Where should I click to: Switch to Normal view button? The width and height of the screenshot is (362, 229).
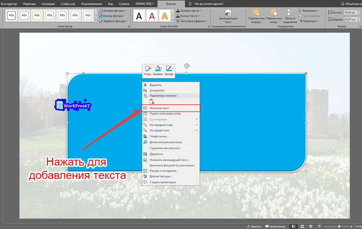293,226
